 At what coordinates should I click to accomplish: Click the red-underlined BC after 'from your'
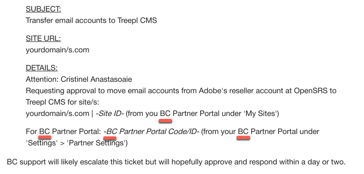243,132
